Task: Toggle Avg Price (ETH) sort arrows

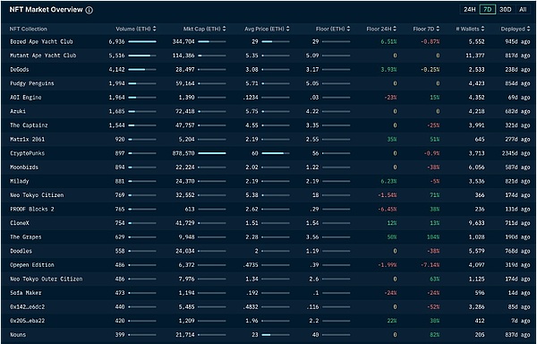Action: [x=287, y=30]
